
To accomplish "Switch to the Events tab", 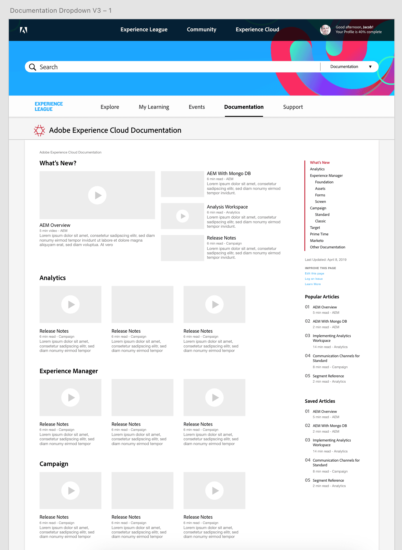I will (197, 107).
